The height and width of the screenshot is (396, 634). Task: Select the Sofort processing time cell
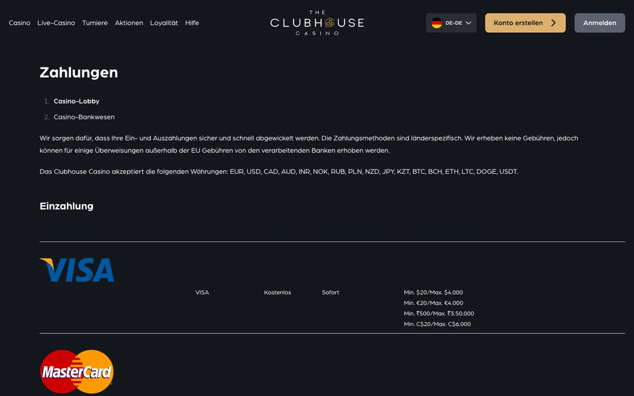(331, 292)
